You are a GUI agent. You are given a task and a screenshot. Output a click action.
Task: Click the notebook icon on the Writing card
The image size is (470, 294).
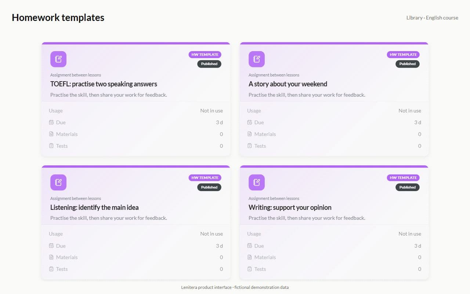coord(257,182)
